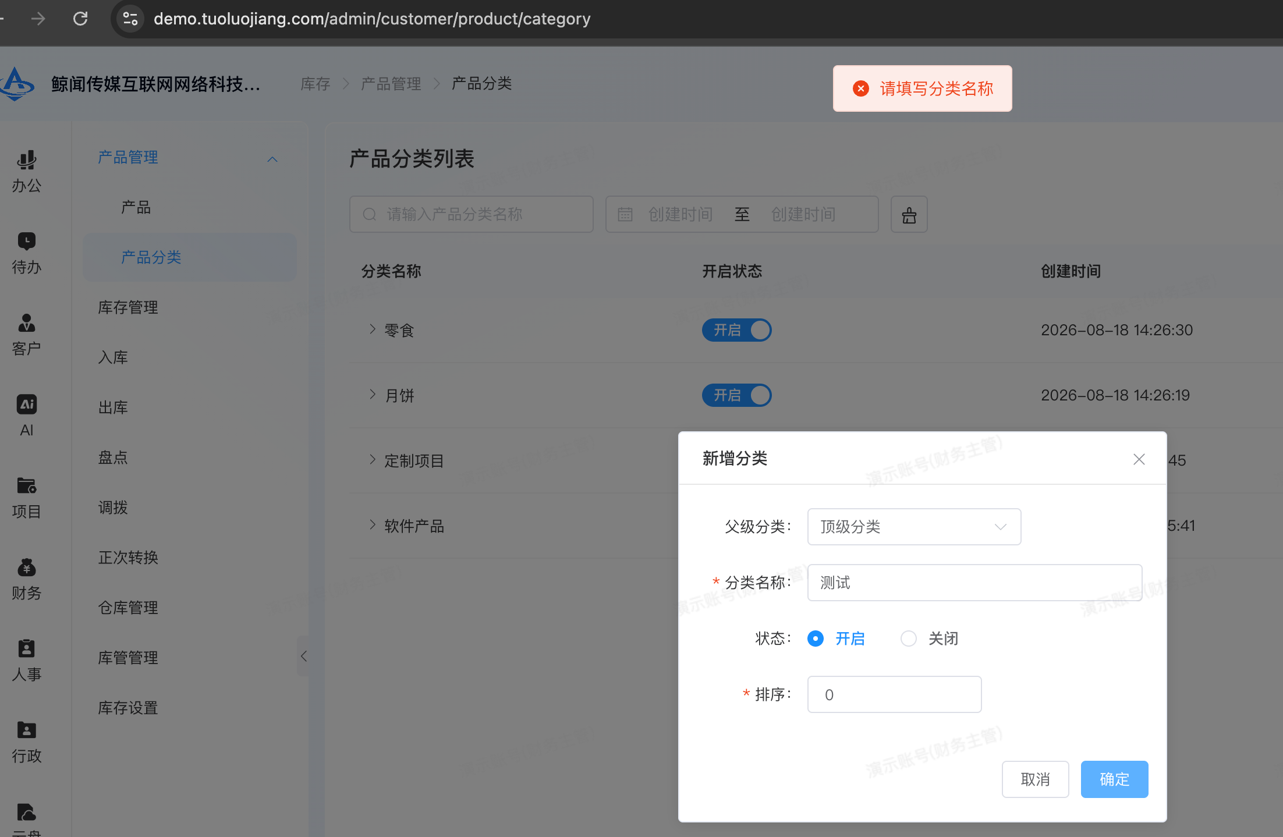Open the 待办 todo sidebar icon

(x=27, y=253)
